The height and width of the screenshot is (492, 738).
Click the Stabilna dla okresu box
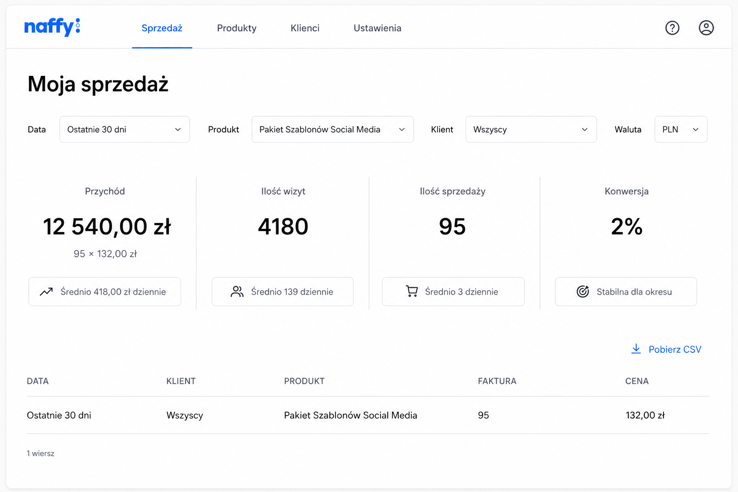point(626,292)
